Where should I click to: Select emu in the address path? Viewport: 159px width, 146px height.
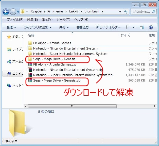(x=60, y=11)
